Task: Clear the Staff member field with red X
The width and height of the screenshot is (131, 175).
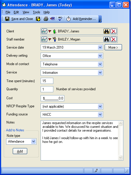Action: tap(114, 39)
